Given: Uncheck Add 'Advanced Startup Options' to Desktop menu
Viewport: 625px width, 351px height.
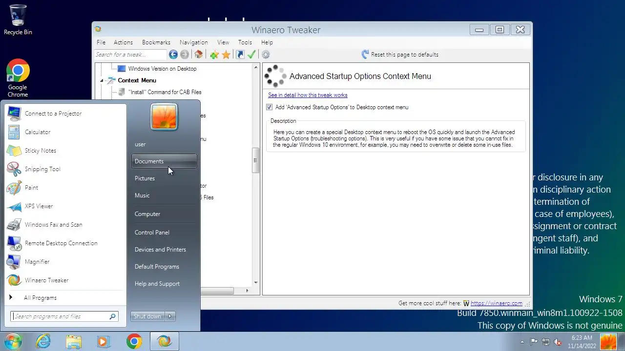Looking at the screenshot, I should click(269, 107).
